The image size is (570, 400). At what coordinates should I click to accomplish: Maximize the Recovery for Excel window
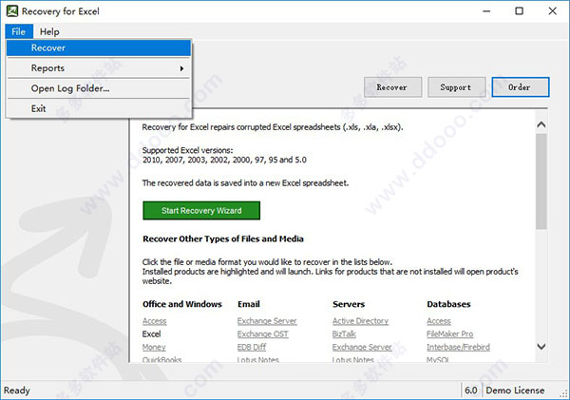520,11
